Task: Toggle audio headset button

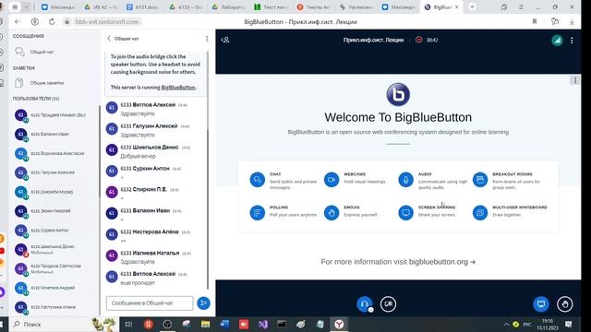Action: [x=365, y=303]
